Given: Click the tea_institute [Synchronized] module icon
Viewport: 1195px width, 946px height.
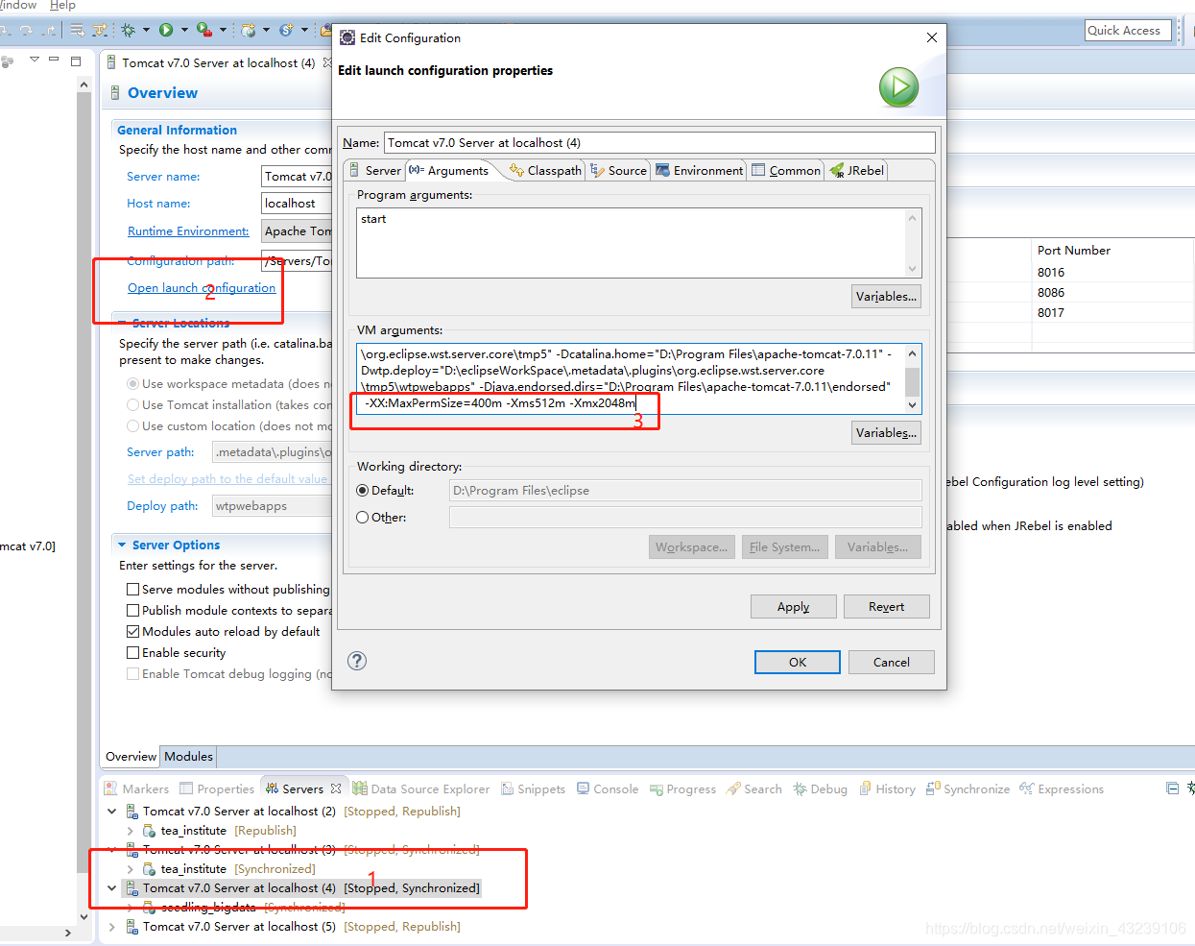Looking at the screenshot, I should point(149,869).
